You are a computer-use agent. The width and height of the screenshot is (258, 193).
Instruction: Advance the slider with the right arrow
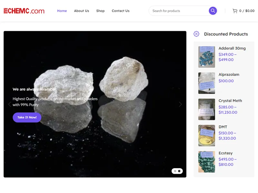point(180,104)
